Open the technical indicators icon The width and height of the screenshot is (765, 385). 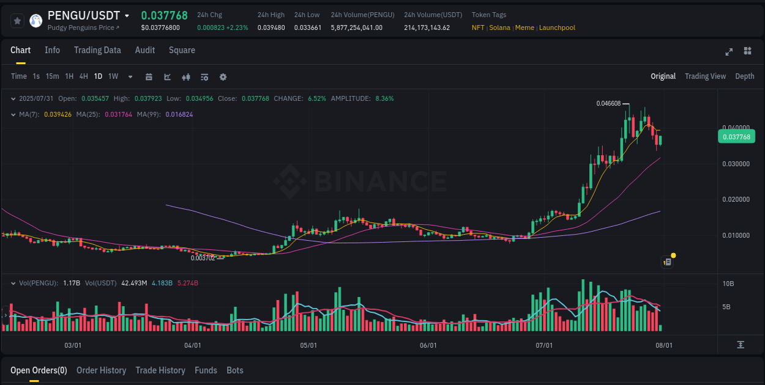coord(185,77)
